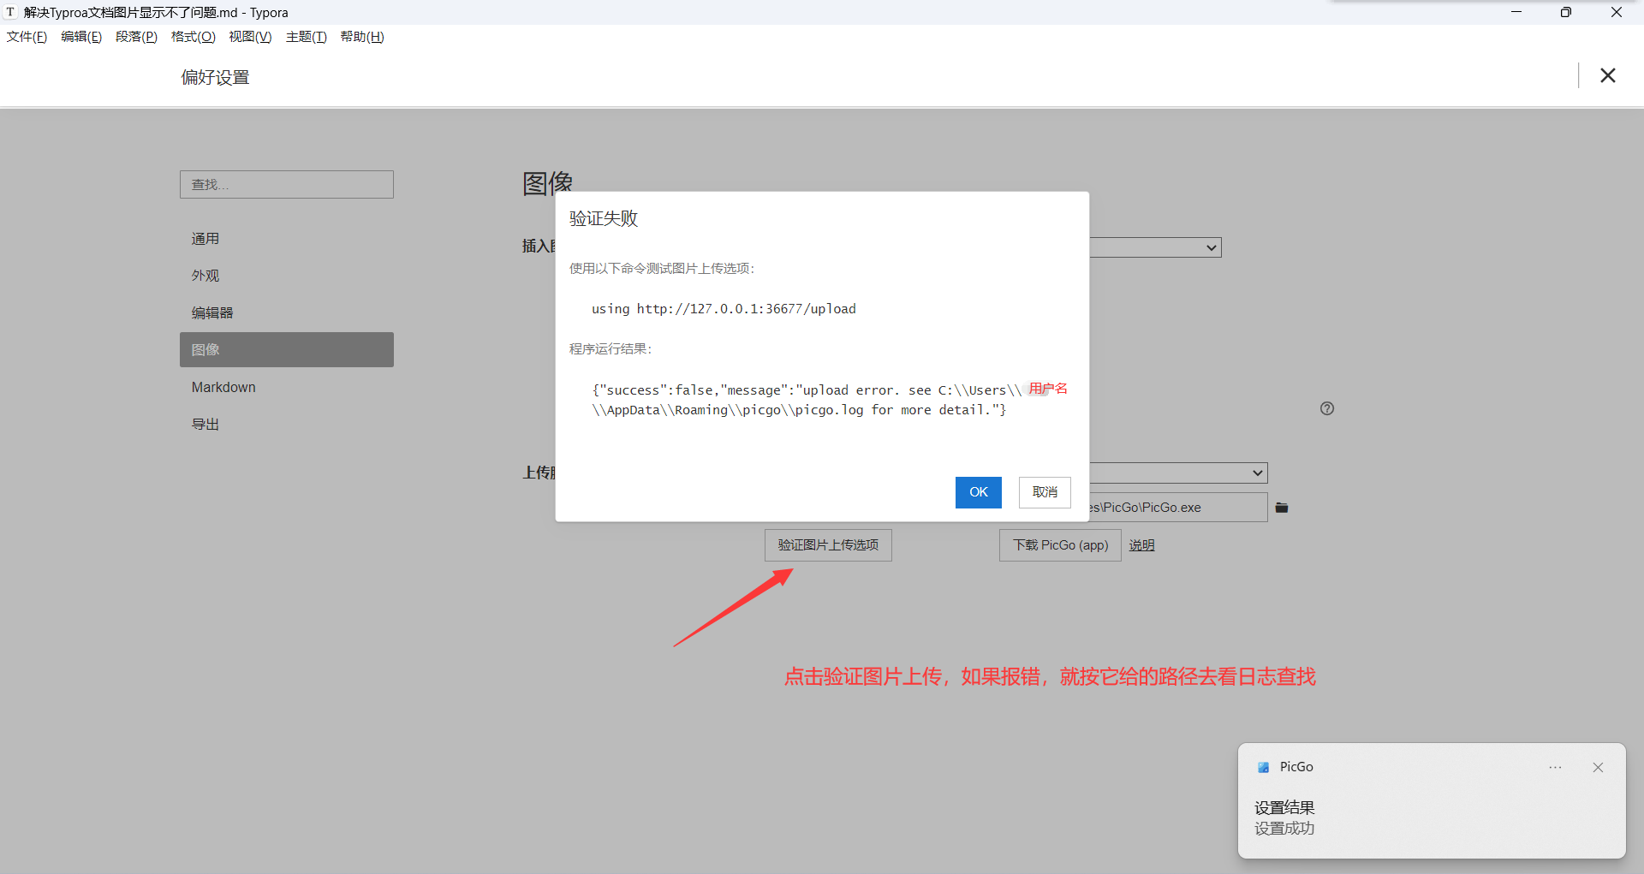Open PicGo notification options ellipsis

[x=1555, y=768]
